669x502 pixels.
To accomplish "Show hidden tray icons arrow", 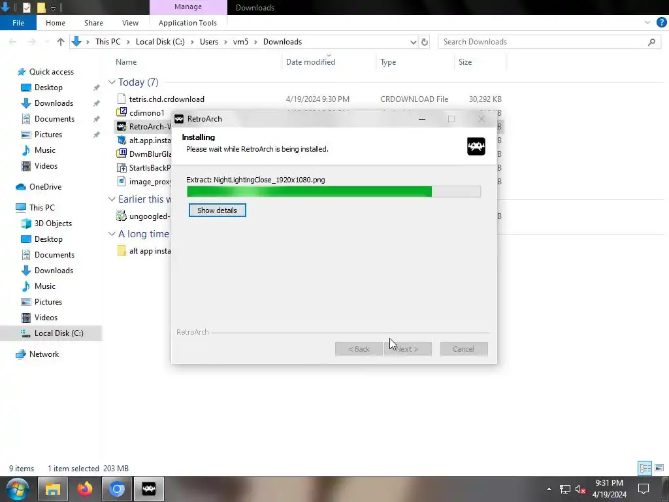I will click(x=549, y=489).
